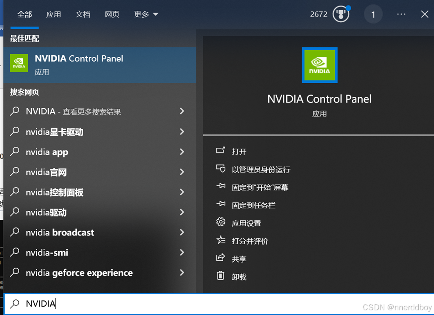
Task: Switch to 全部 tab
Action: (x=25, y=14)
